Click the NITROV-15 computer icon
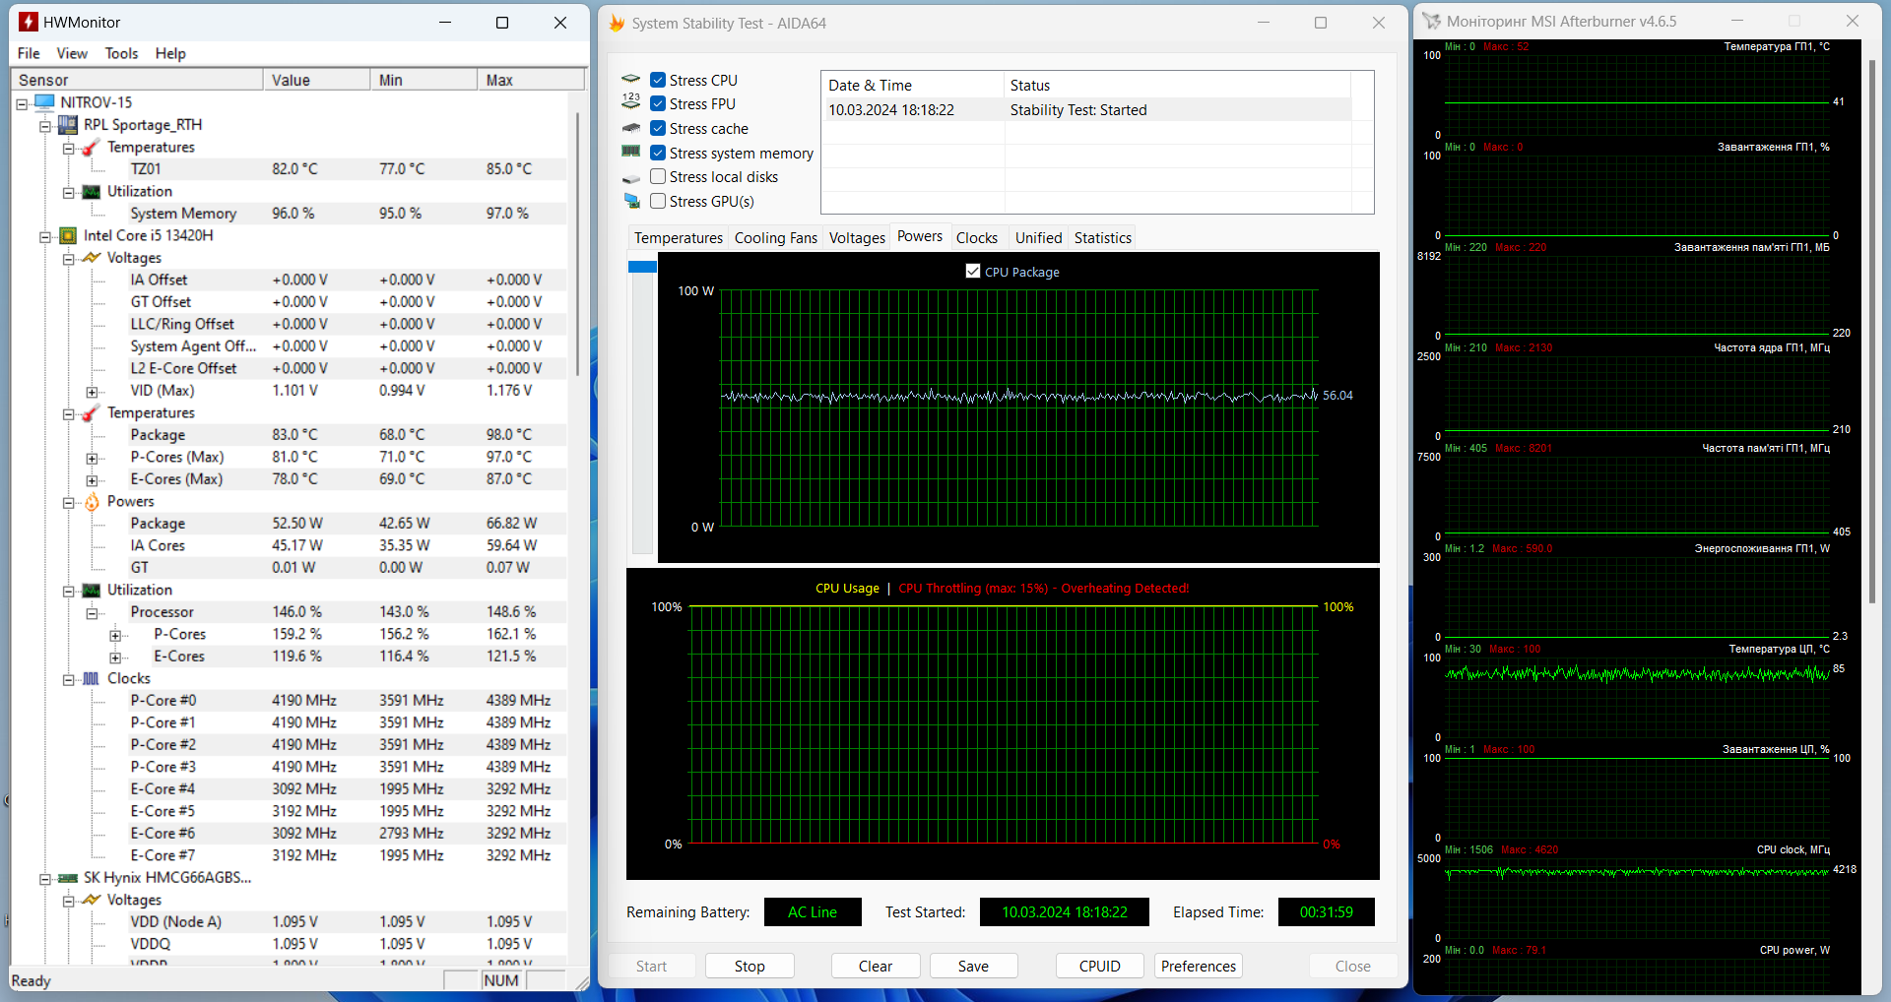This screenshot has height=1002, width=1891. (44, 102)
